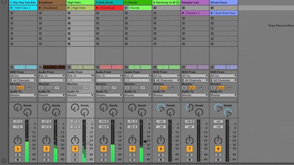Open Audio From Ext. In dropdown on Breakbeat
This screenshot has height=165, width=294.
pyautogui.click(x=52, y=76)
